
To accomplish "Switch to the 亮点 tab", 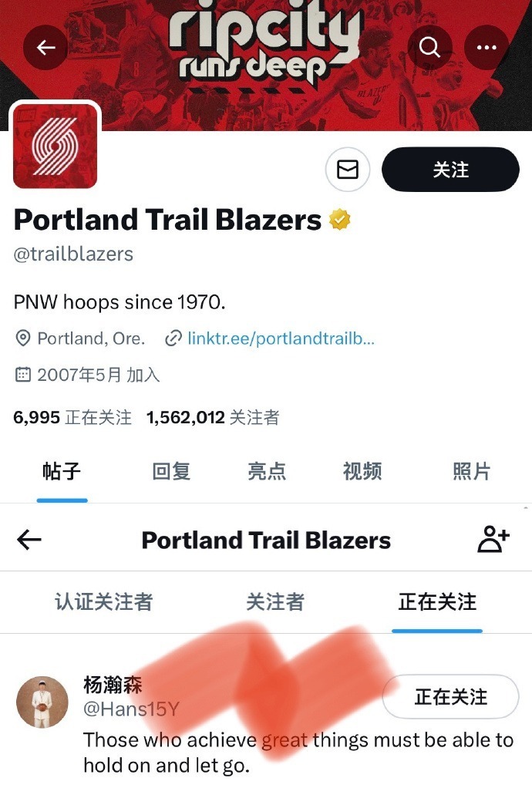I will pyautogui.click(x=267, y=471).
